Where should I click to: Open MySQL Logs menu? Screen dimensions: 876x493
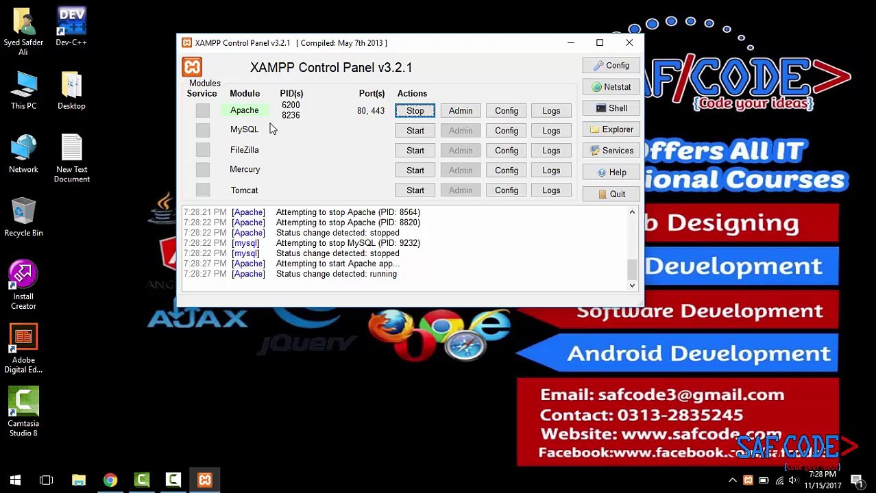pos(551,131)
